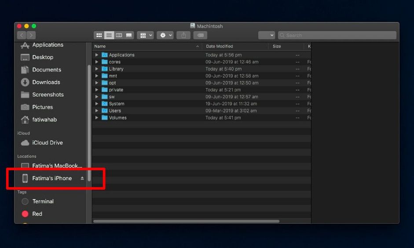Sort by the Size column header
The width and height of the screenshot is (414, 248).
click(x=286, y=46)
